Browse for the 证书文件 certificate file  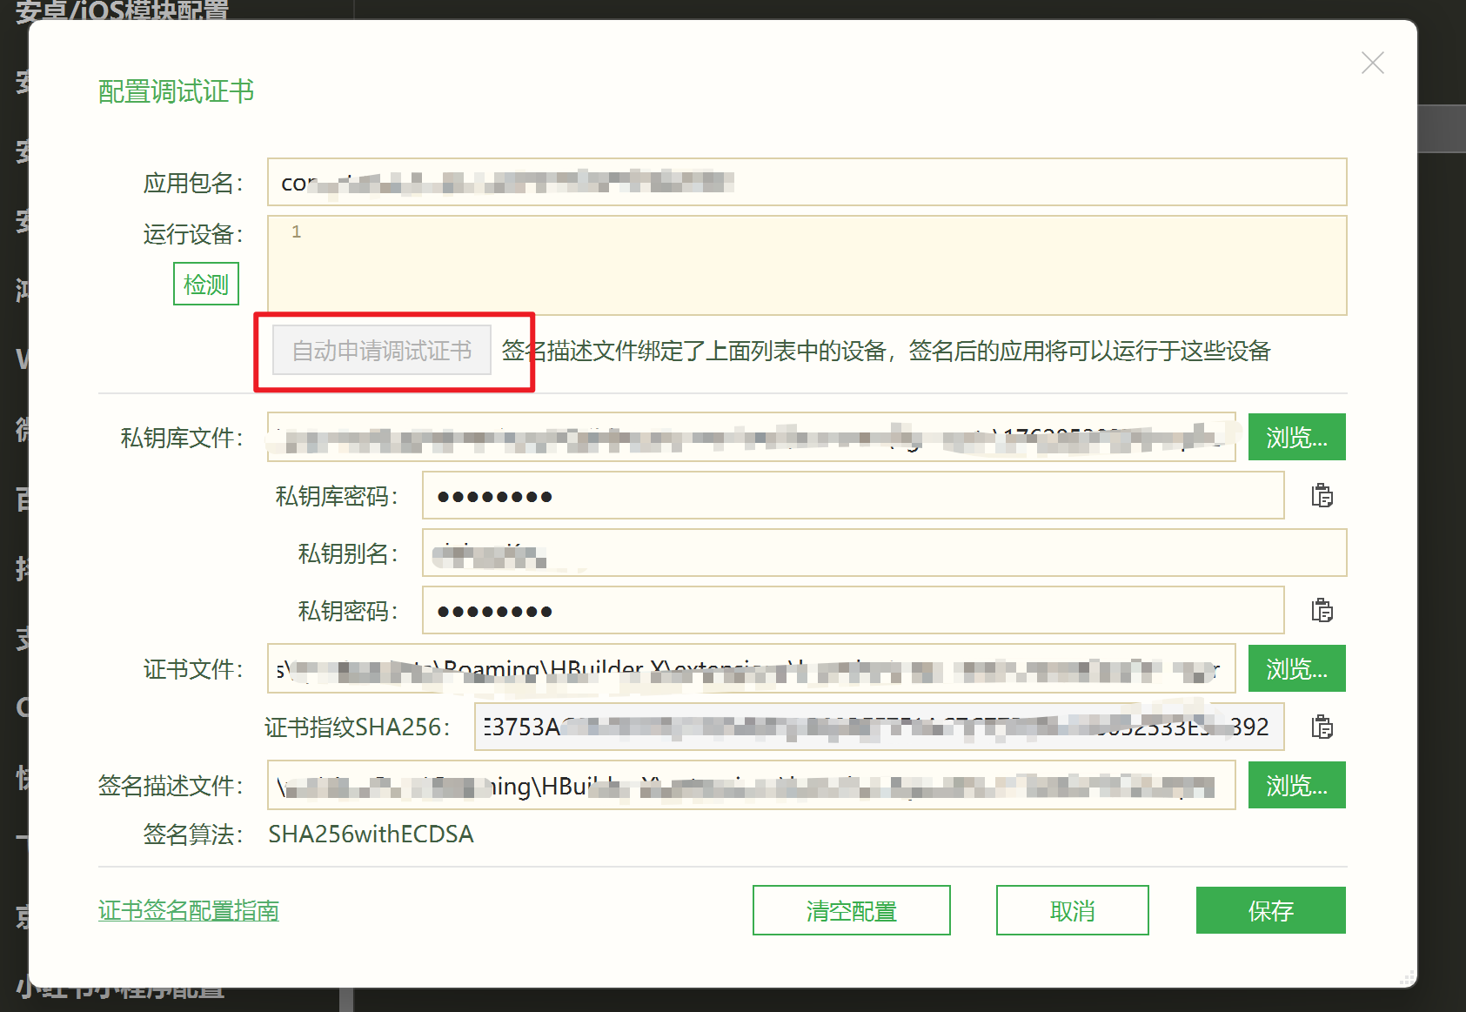(x=1295, y=668)
